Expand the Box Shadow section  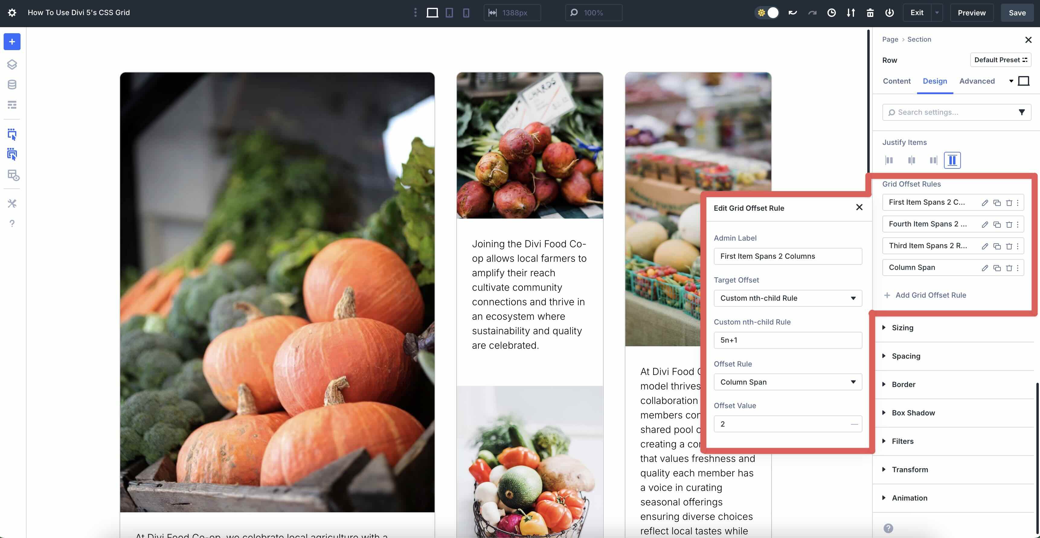point(913,412)
